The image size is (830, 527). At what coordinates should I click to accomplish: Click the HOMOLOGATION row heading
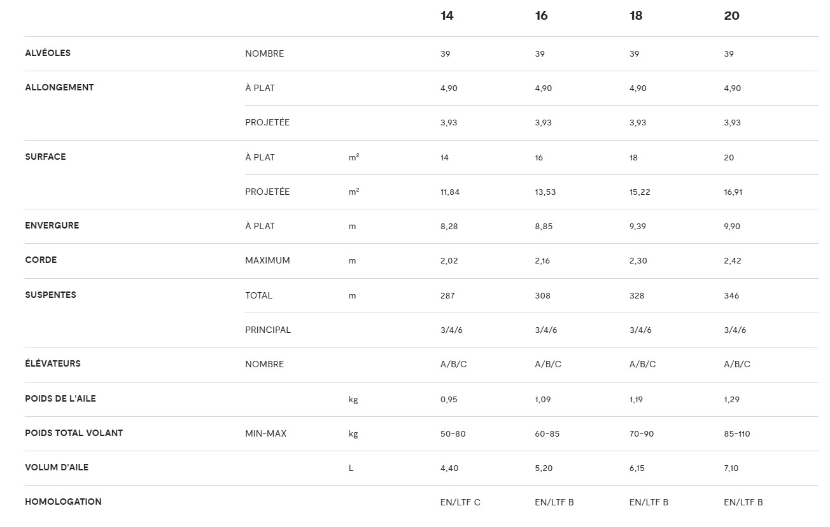tap(63, 502)
